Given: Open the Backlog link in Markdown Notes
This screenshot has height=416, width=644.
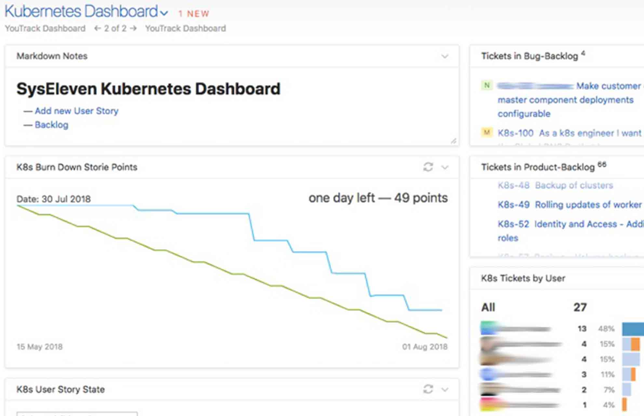Looking at the screenshot, I should point(51,125).
